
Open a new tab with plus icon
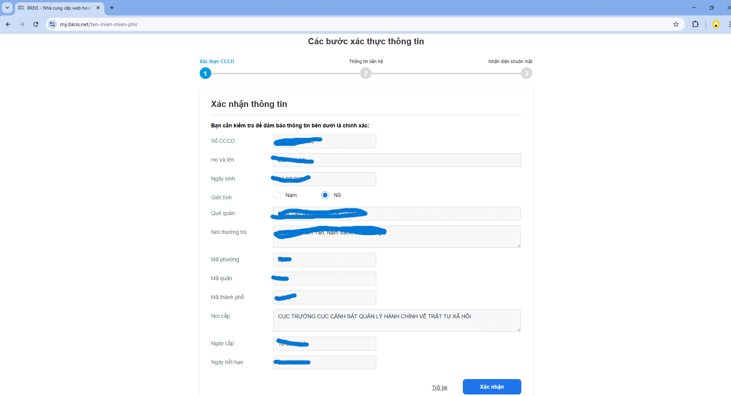(x=112, y=8)
